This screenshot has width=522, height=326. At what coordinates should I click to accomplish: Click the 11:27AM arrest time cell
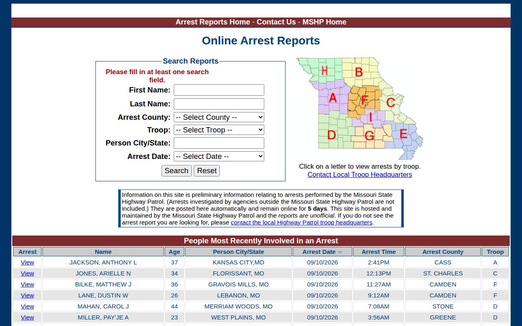379,284
